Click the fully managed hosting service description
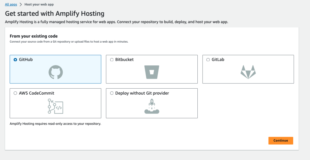This screenshot has width=310, height=160. pos(117,22)
